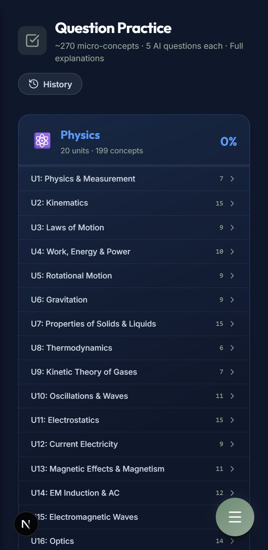268x550 pixels.
Task: Open U4: Work, Energy & Power unit
Action: pyautogui.click(x=134, y=252)
